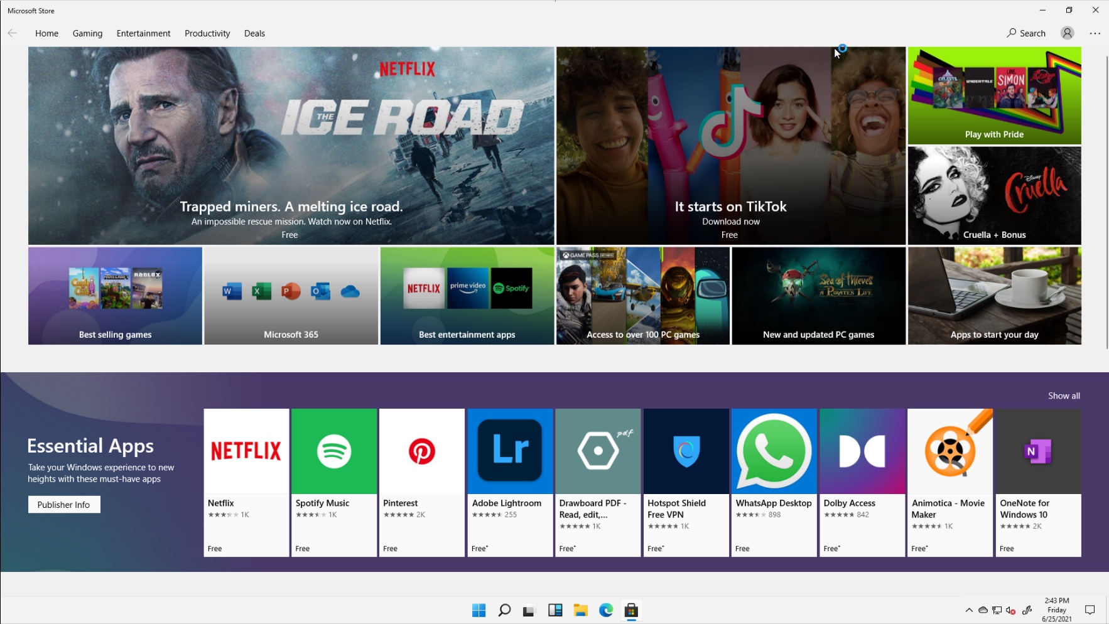The width and height of the screenshot is (1109, 624).
Task: Go to the Entertainment tab
Action: pos(143,33)
